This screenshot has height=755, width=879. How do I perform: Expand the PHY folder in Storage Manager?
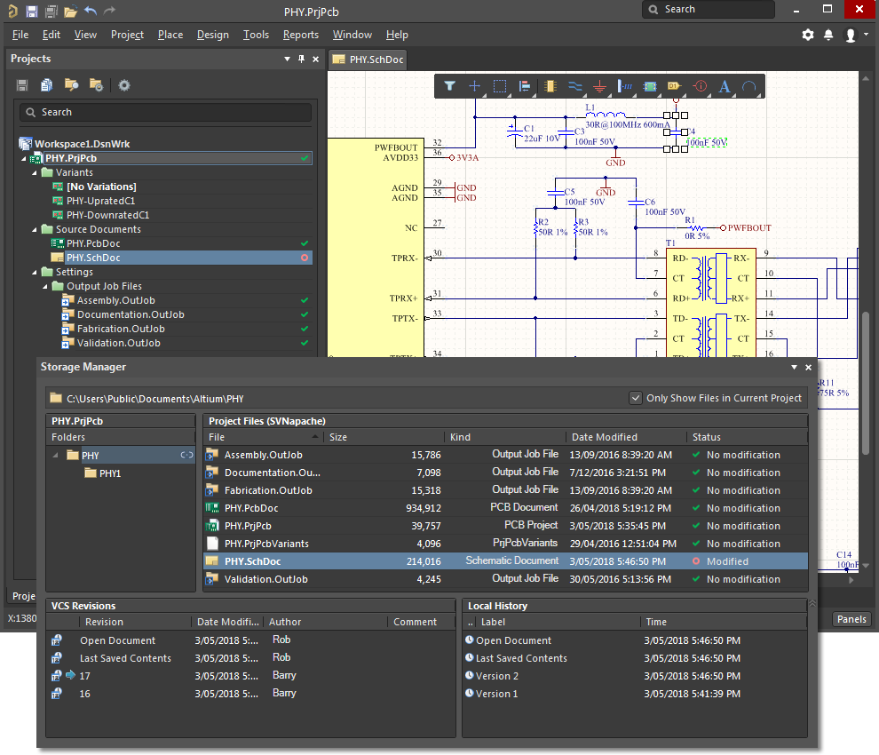coord(57,456)
